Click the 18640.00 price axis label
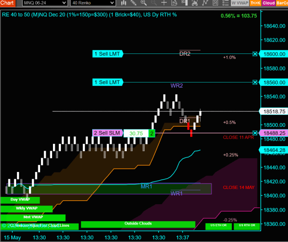Viewport: 288px width, 242px height. (274, 26)
